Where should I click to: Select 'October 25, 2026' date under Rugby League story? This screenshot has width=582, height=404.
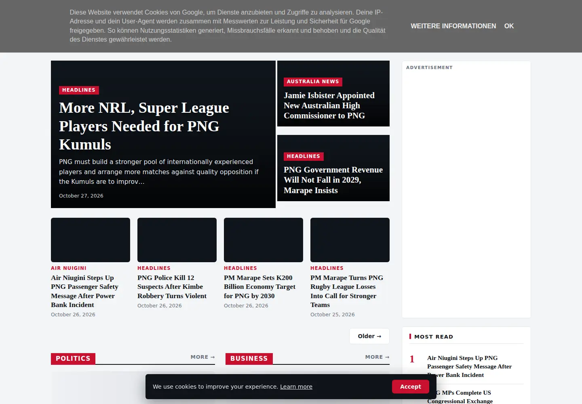point(333,315)
